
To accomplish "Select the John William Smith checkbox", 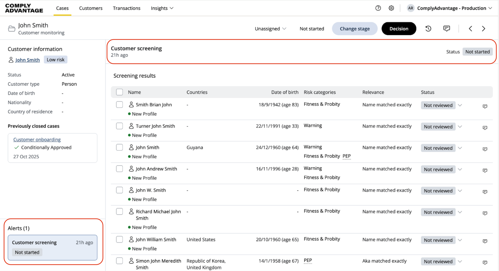I will tap(119, 239).
